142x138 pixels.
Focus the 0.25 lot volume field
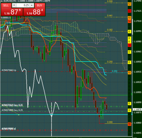[23, 5]
